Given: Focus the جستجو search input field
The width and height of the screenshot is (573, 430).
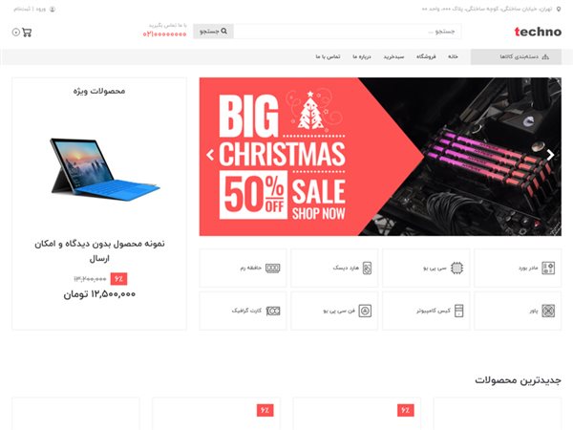Looking at the screenshot, I should (x=348, y=32).
